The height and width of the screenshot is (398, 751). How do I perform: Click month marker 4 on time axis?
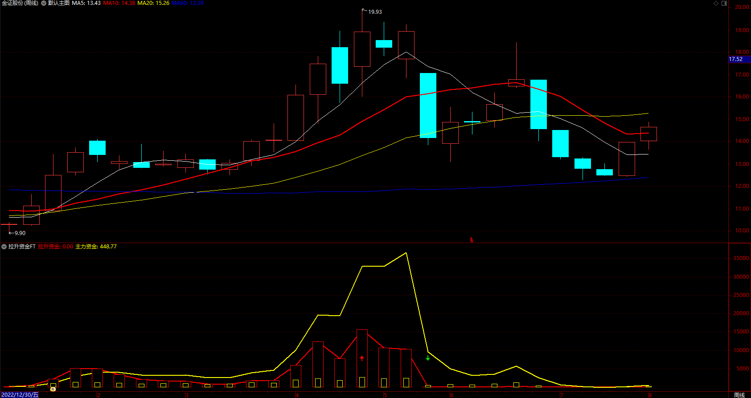click(297, 395)
